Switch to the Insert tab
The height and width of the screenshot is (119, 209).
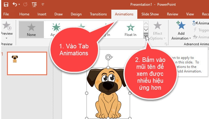pyautogui.click(x=42, y=14)
